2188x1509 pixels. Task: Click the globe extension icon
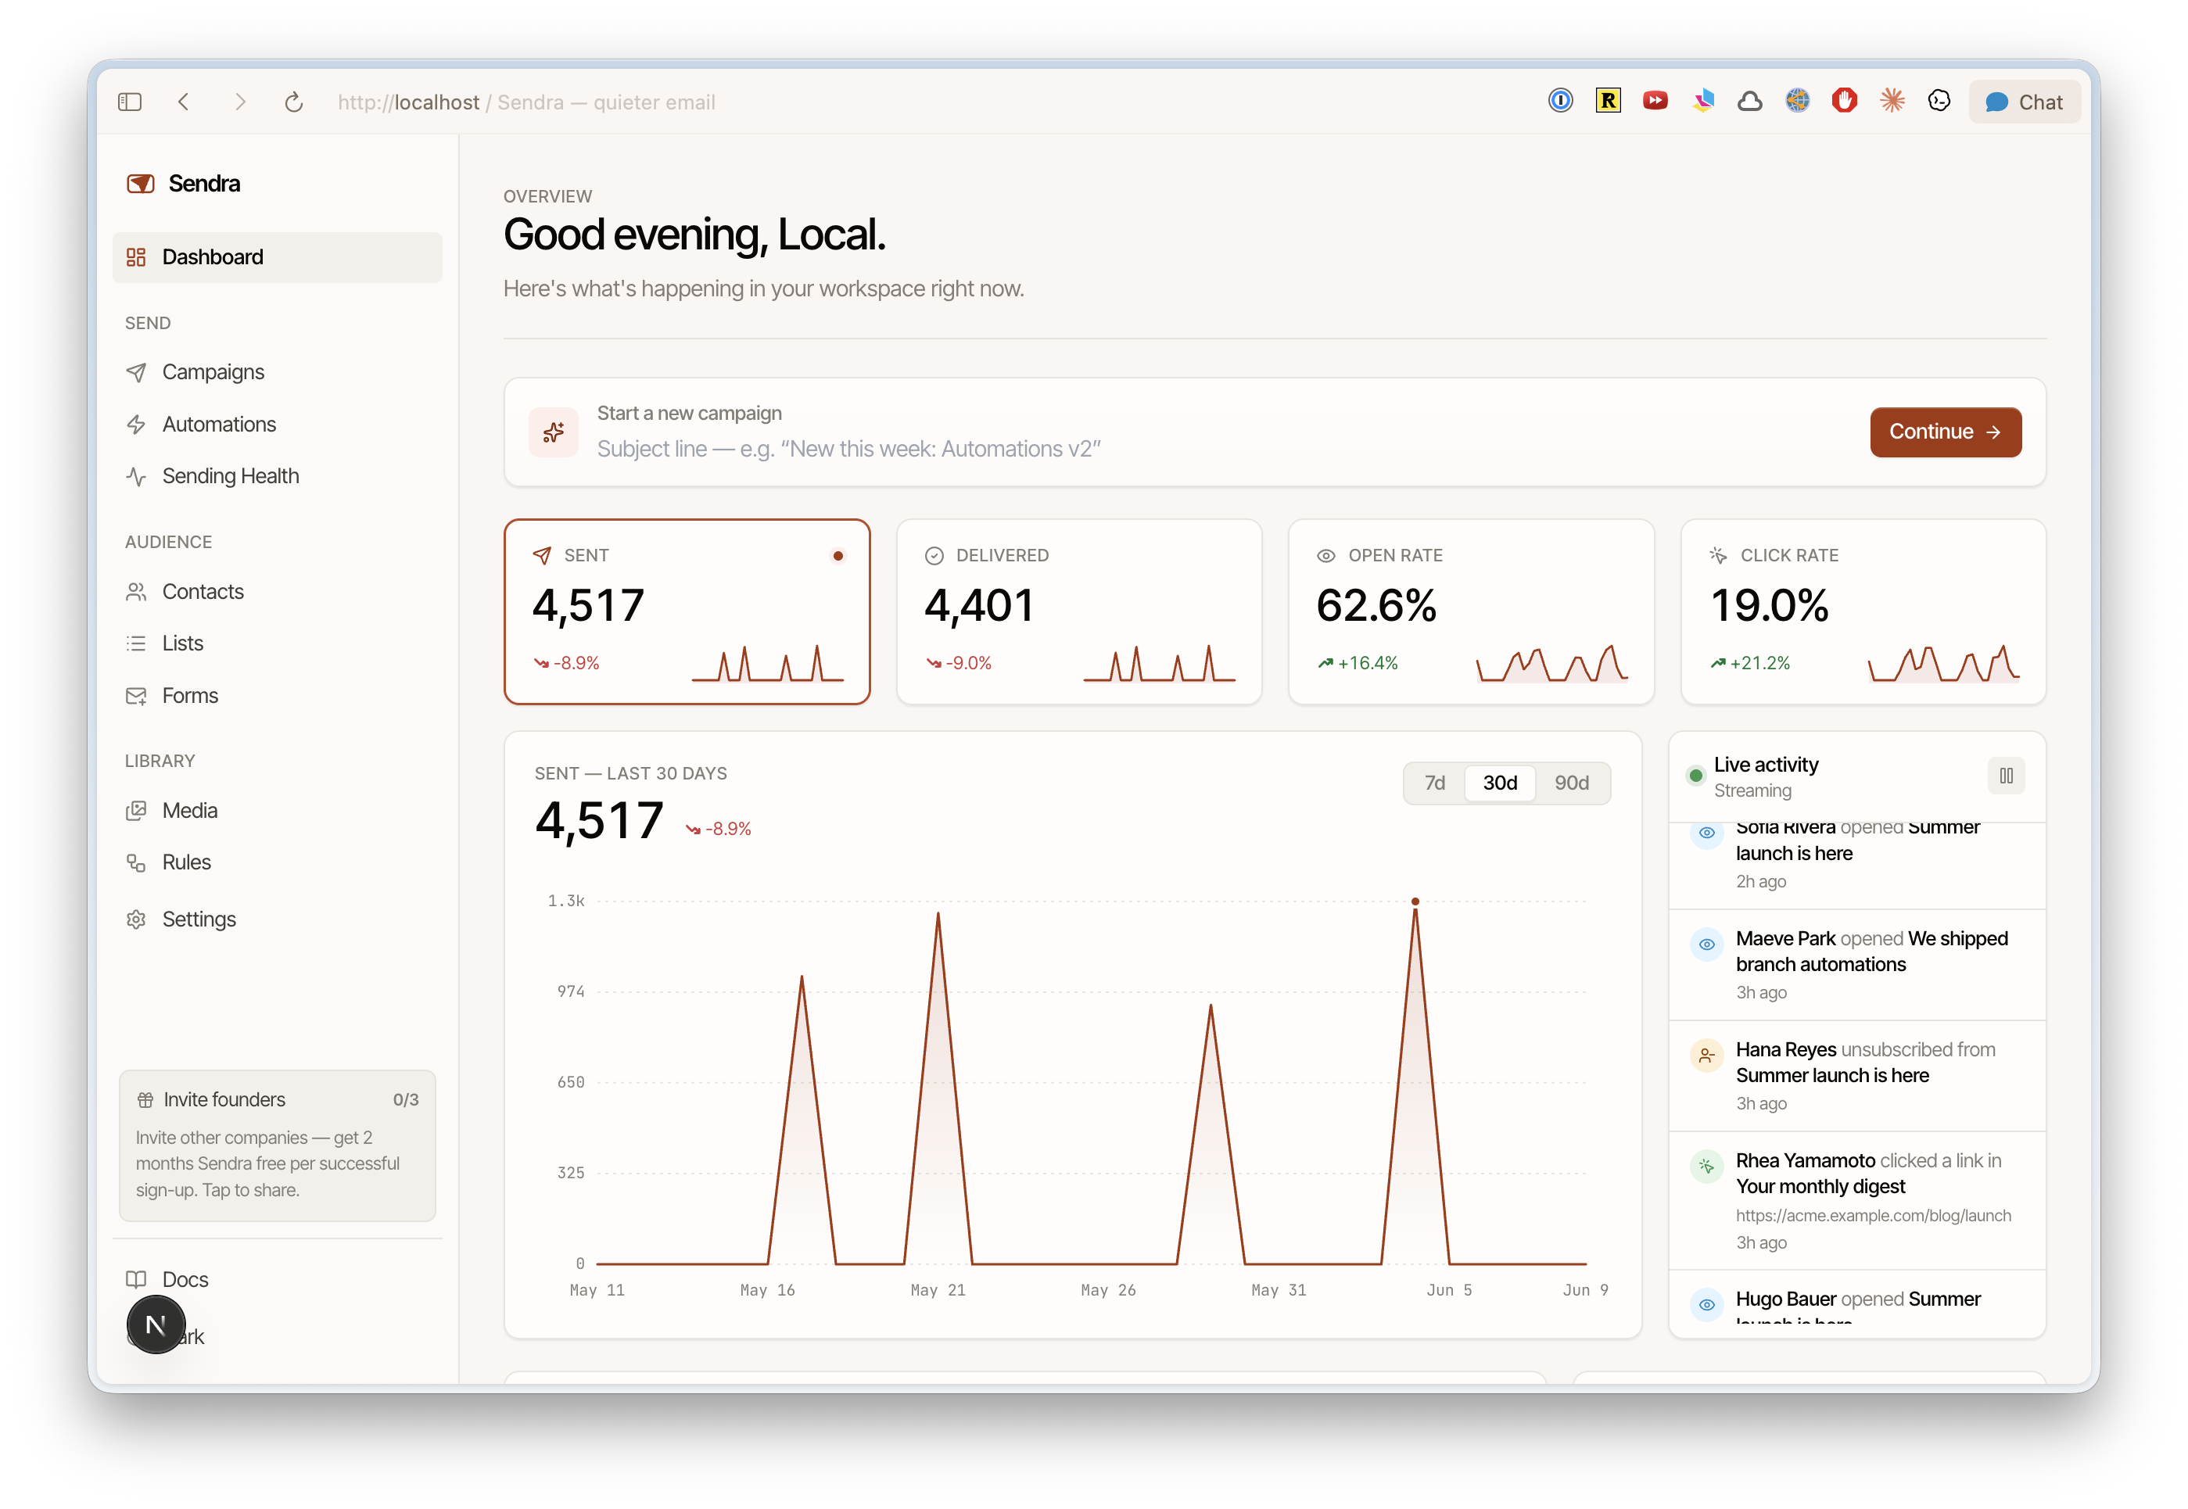(1796, 100)
